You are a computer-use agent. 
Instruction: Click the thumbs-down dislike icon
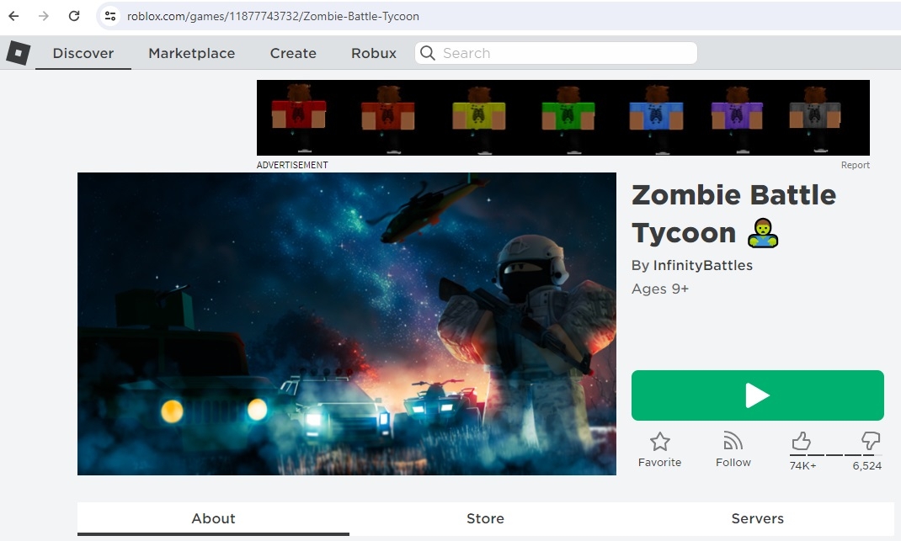[x=870, y=439]
